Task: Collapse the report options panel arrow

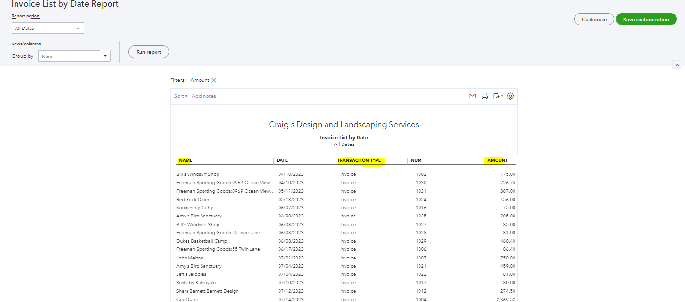Action: coord(677,65)
